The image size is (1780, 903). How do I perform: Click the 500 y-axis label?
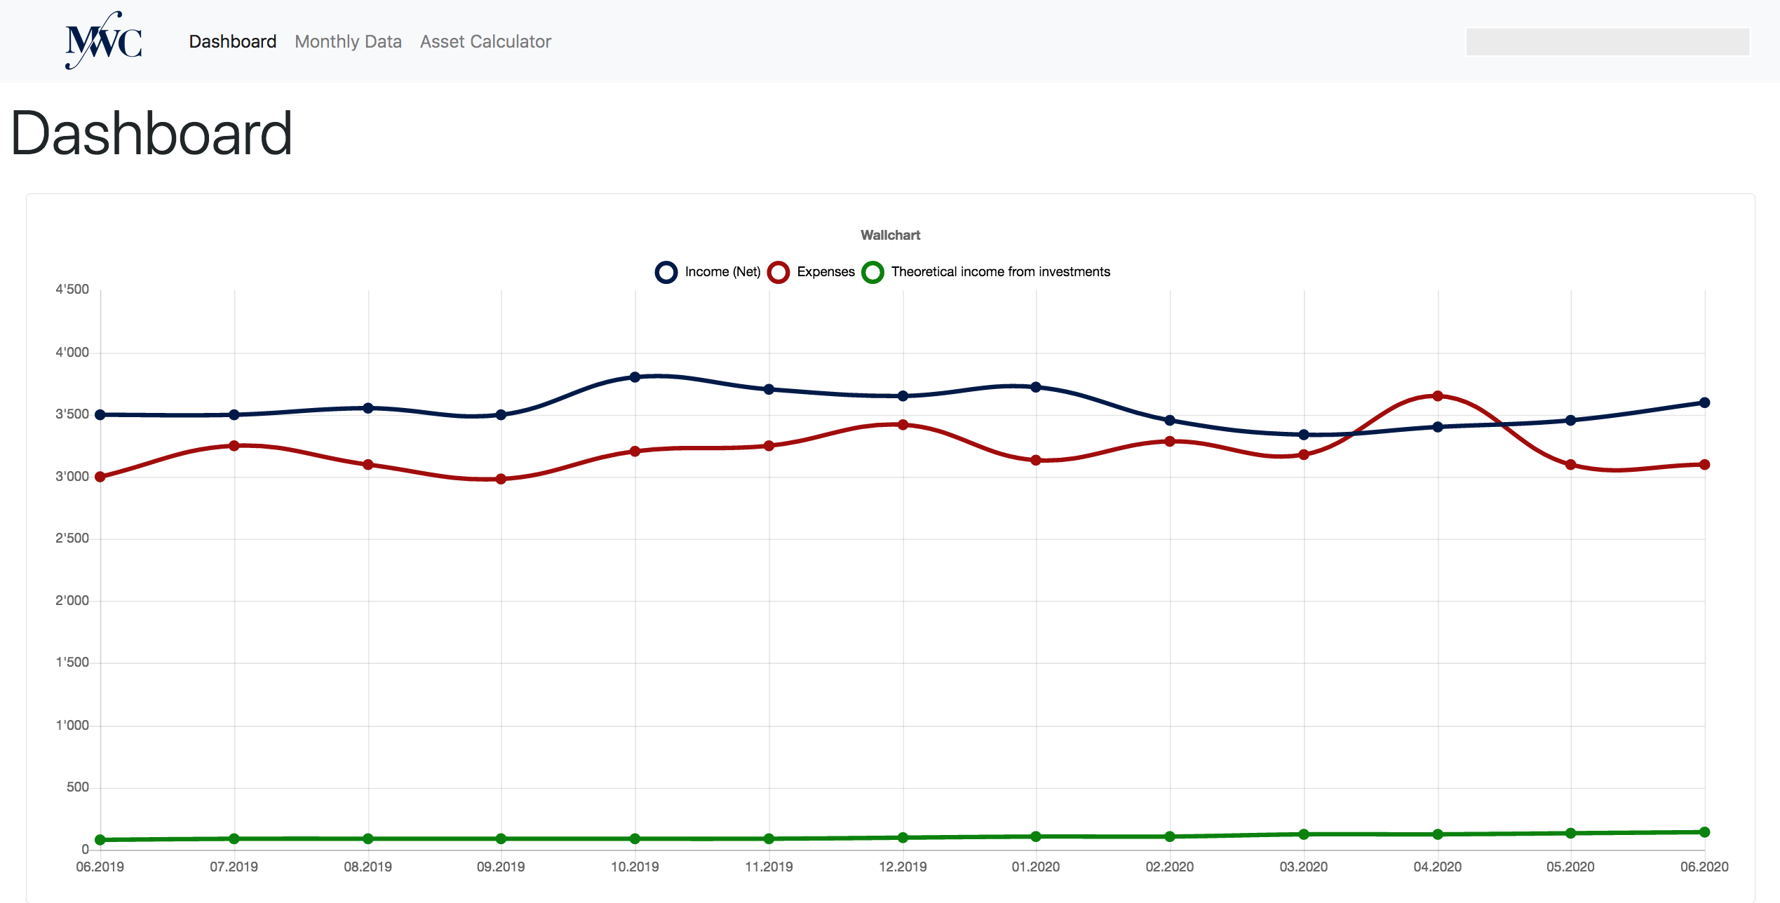click(x=78, y=787)
